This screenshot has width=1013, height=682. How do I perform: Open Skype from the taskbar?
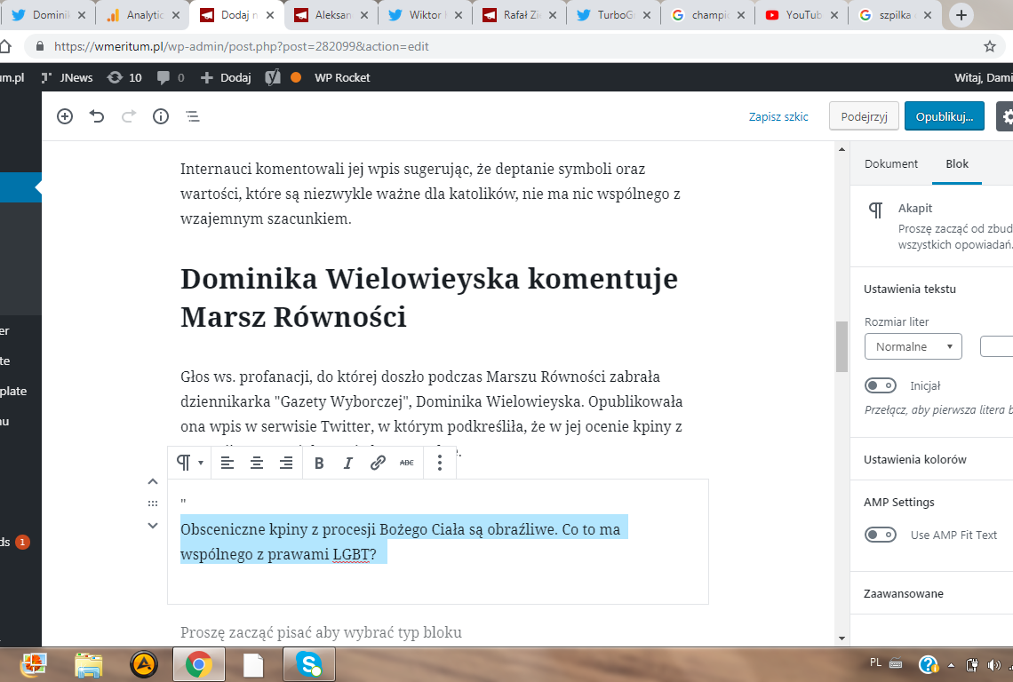click(x=308, y=664)
